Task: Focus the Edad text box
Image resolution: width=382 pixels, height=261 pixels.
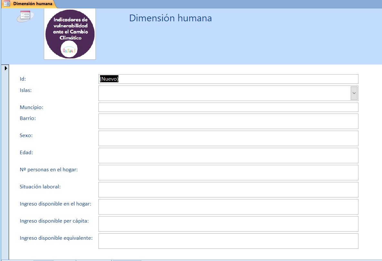Action: coord(228,156)
